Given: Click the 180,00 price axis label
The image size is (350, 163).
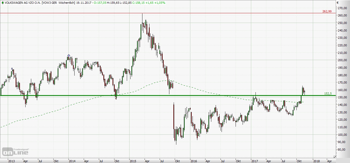Looking at the screenshot, I should [342, 75].
